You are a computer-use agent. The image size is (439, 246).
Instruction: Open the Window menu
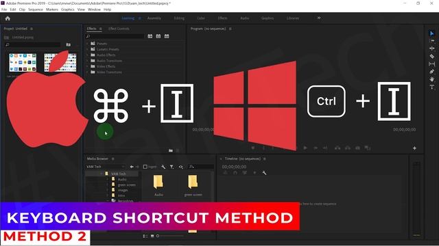point(94,10)
